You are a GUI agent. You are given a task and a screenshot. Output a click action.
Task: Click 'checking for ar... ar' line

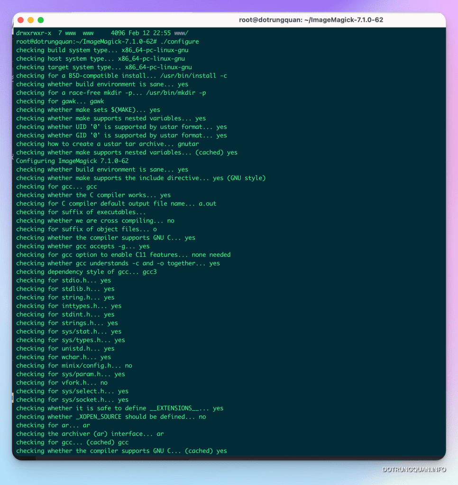pos(53,425)
